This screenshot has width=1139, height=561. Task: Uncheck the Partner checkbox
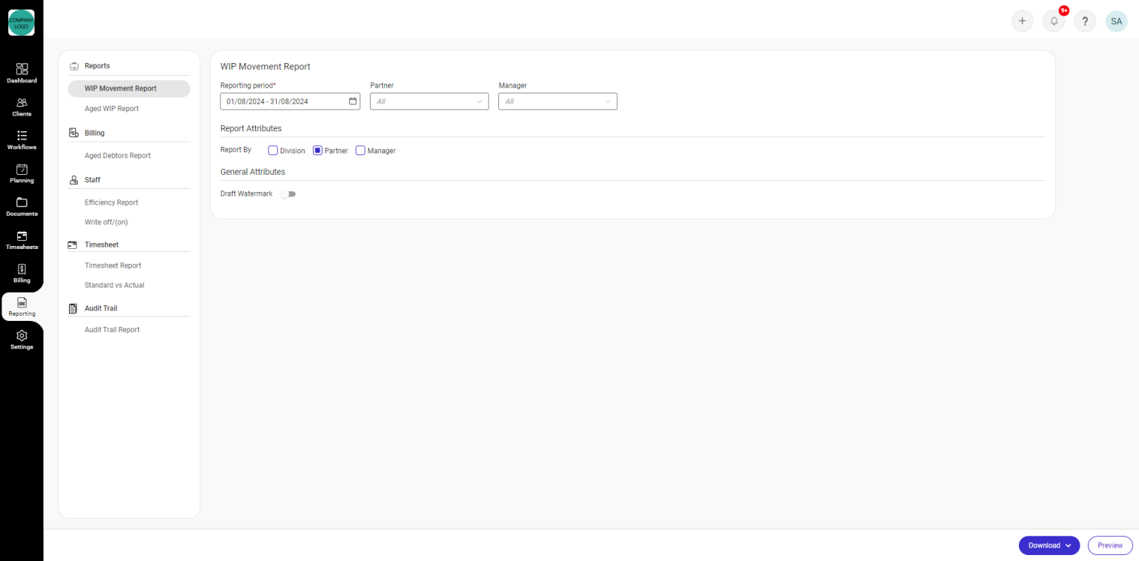coord(317,150)
